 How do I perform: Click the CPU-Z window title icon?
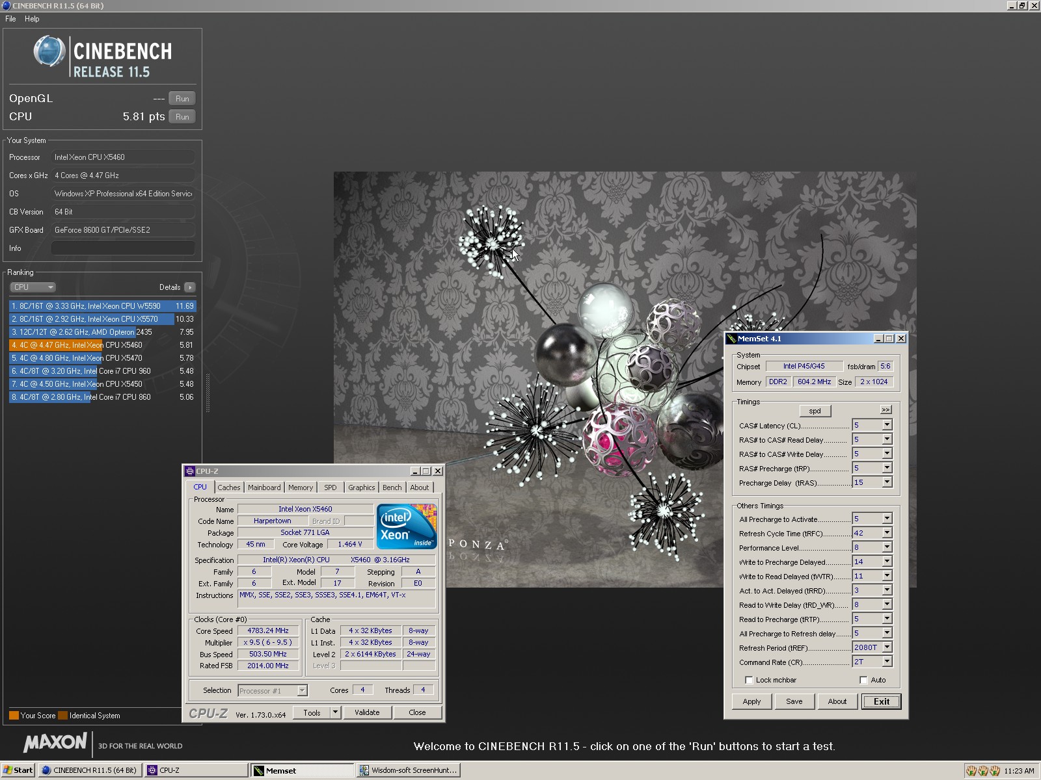(190, 471)
